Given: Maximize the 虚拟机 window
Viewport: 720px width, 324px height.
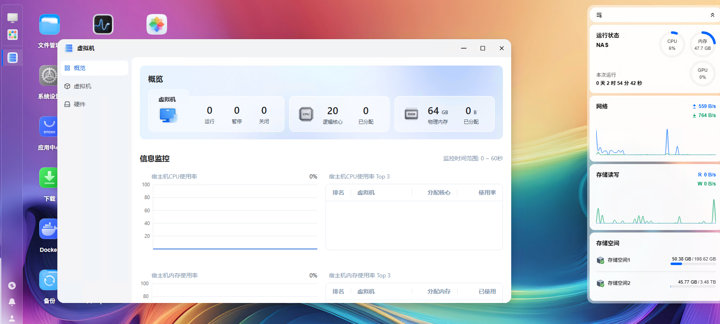Looking at the screenshot, I should (483, 48).
